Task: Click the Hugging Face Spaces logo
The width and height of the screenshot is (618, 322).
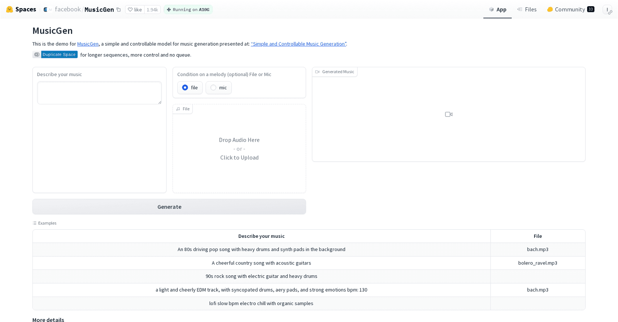Action: [10, 9]
